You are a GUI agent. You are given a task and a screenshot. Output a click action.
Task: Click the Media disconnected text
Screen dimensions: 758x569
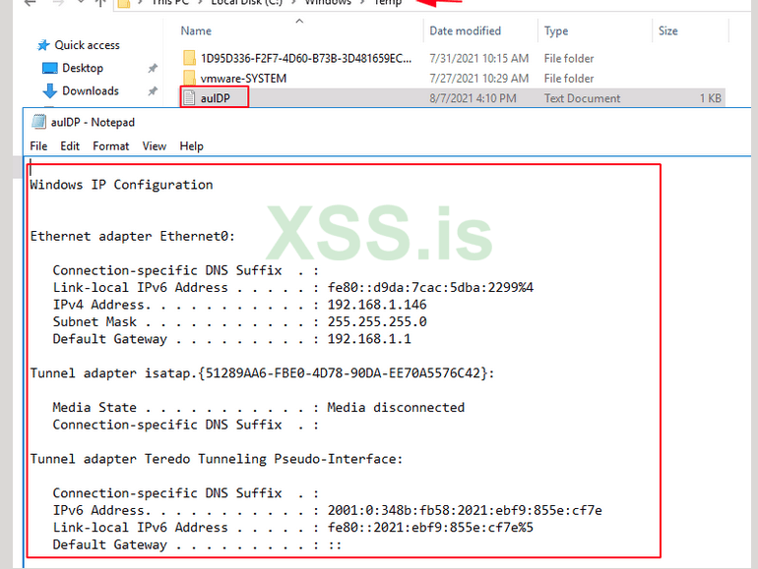(396, 407)
